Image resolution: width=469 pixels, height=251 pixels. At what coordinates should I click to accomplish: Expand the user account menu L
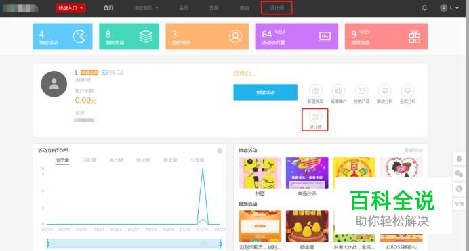click(x=449, y=8)
